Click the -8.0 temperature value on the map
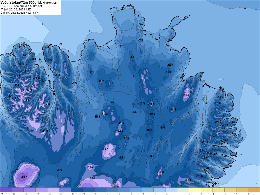The image size is (260, 195). tap(170, 40)
